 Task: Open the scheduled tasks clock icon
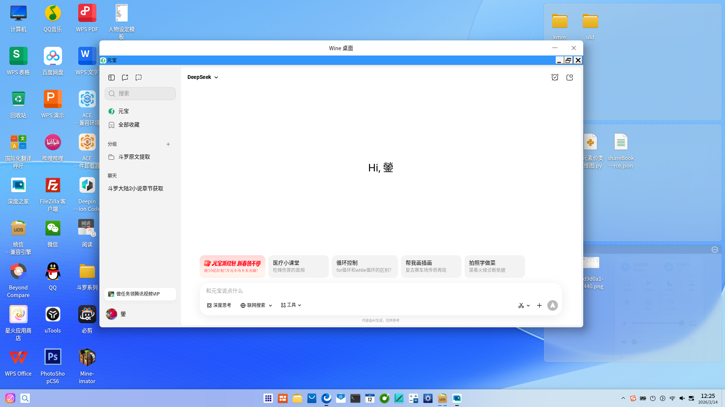pos(555,77)
